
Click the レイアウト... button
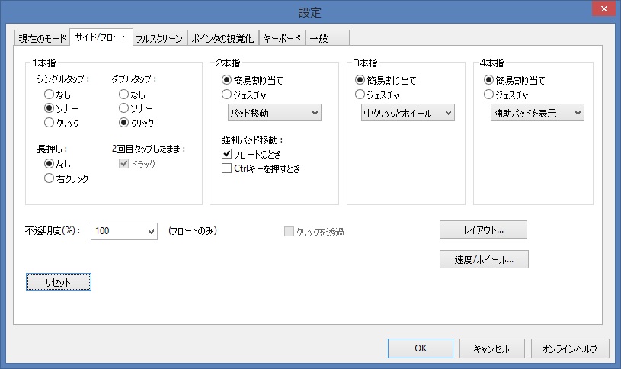(x=483, y=229)
